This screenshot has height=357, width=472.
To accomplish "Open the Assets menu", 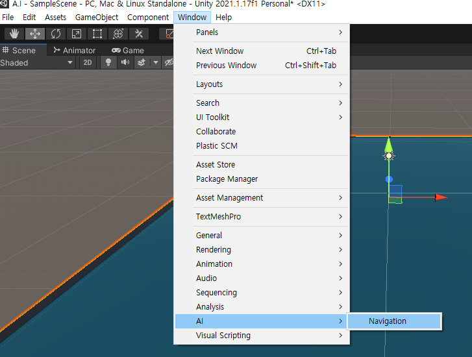I will (x=55, y=17).
